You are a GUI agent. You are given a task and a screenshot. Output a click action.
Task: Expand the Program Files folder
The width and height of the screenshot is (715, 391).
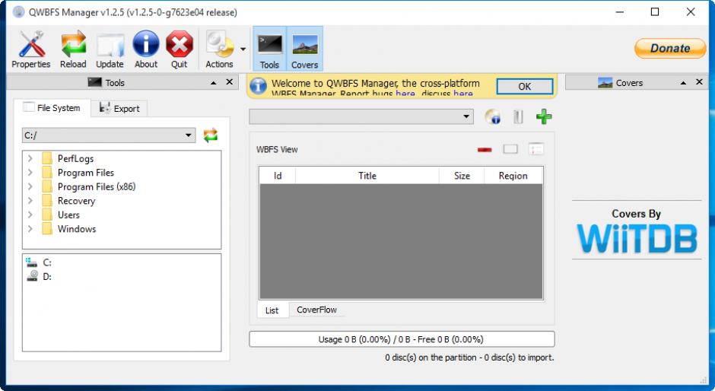tap(30, 173)
